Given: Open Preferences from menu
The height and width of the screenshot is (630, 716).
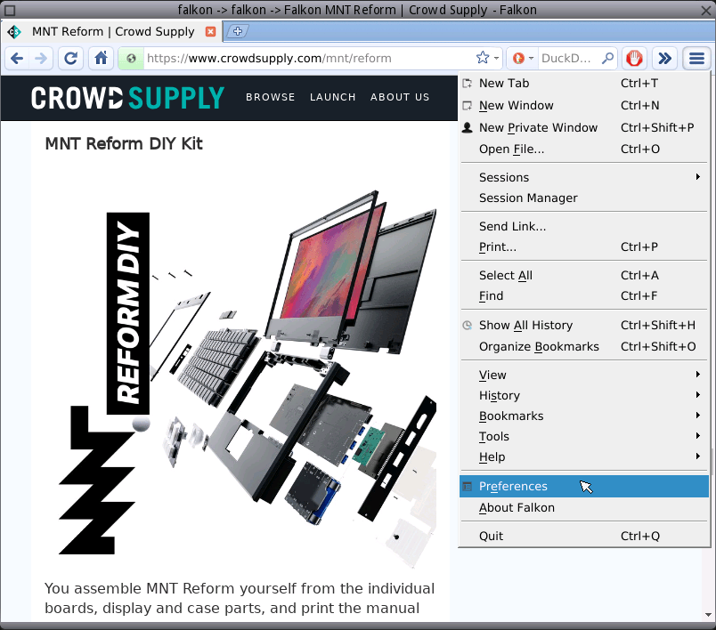Looking at the screenshot, I should coord(584,487).
